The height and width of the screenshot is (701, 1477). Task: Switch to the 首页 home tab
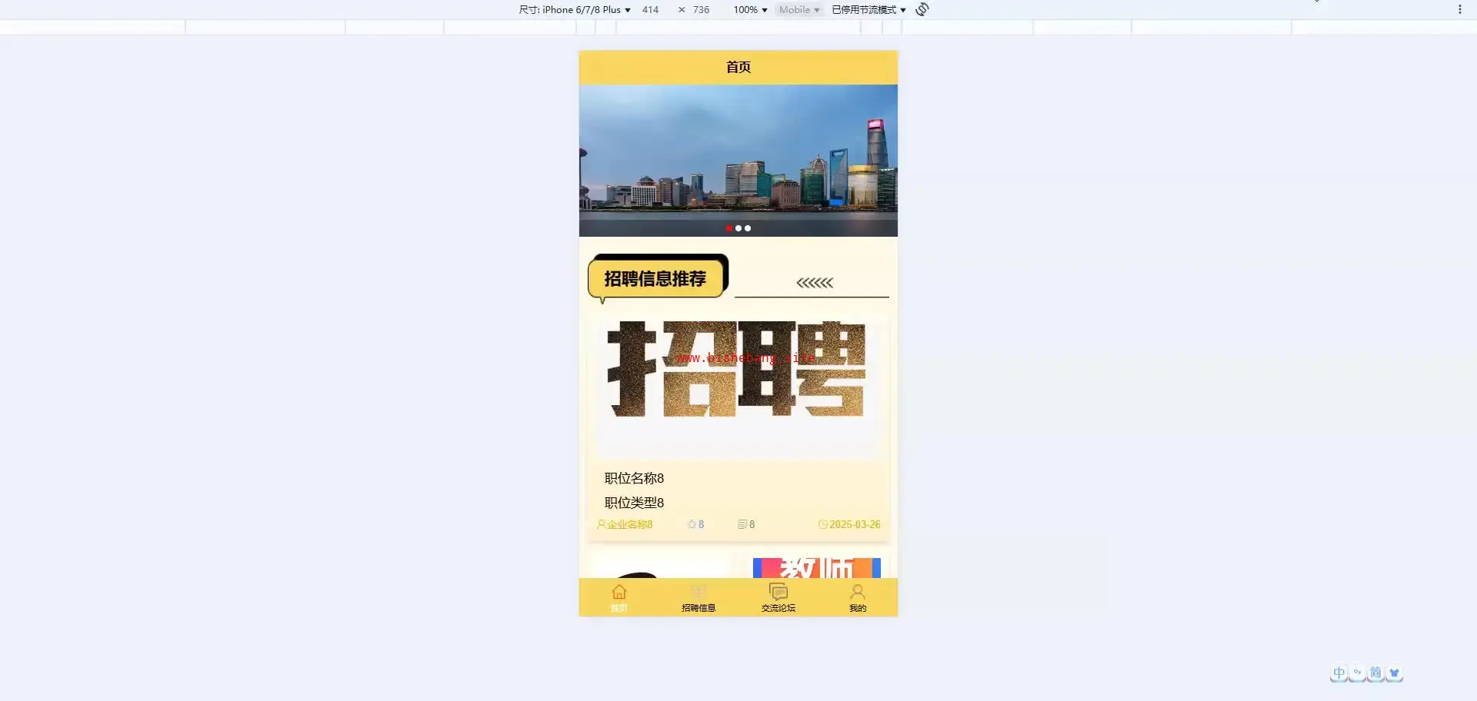tap(619, 598)
